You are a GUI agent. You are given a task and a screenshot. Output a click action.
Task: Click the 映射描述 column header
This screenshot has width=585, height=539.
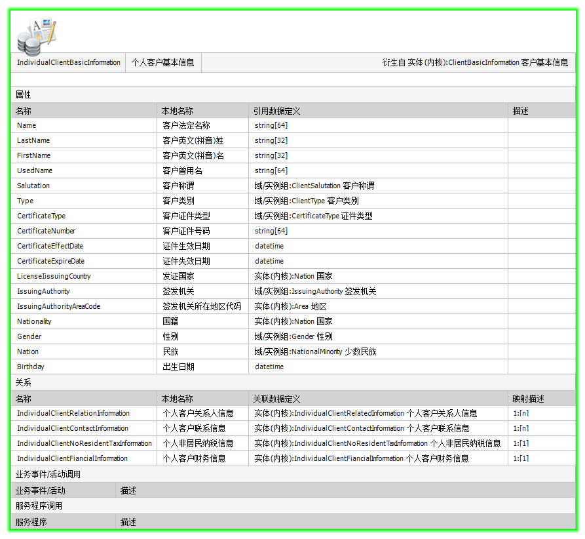click(x=542, y=399)
